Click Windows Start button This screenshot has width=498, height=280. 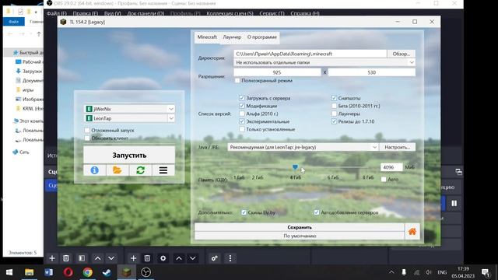[x=9, y=272]
